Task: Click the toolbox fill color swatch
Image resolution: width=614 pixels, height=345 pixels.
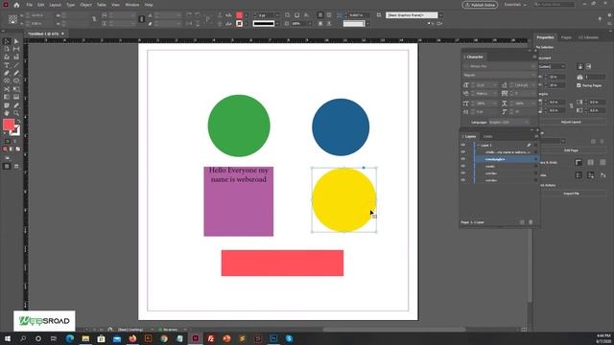Action: click(9, 125)
